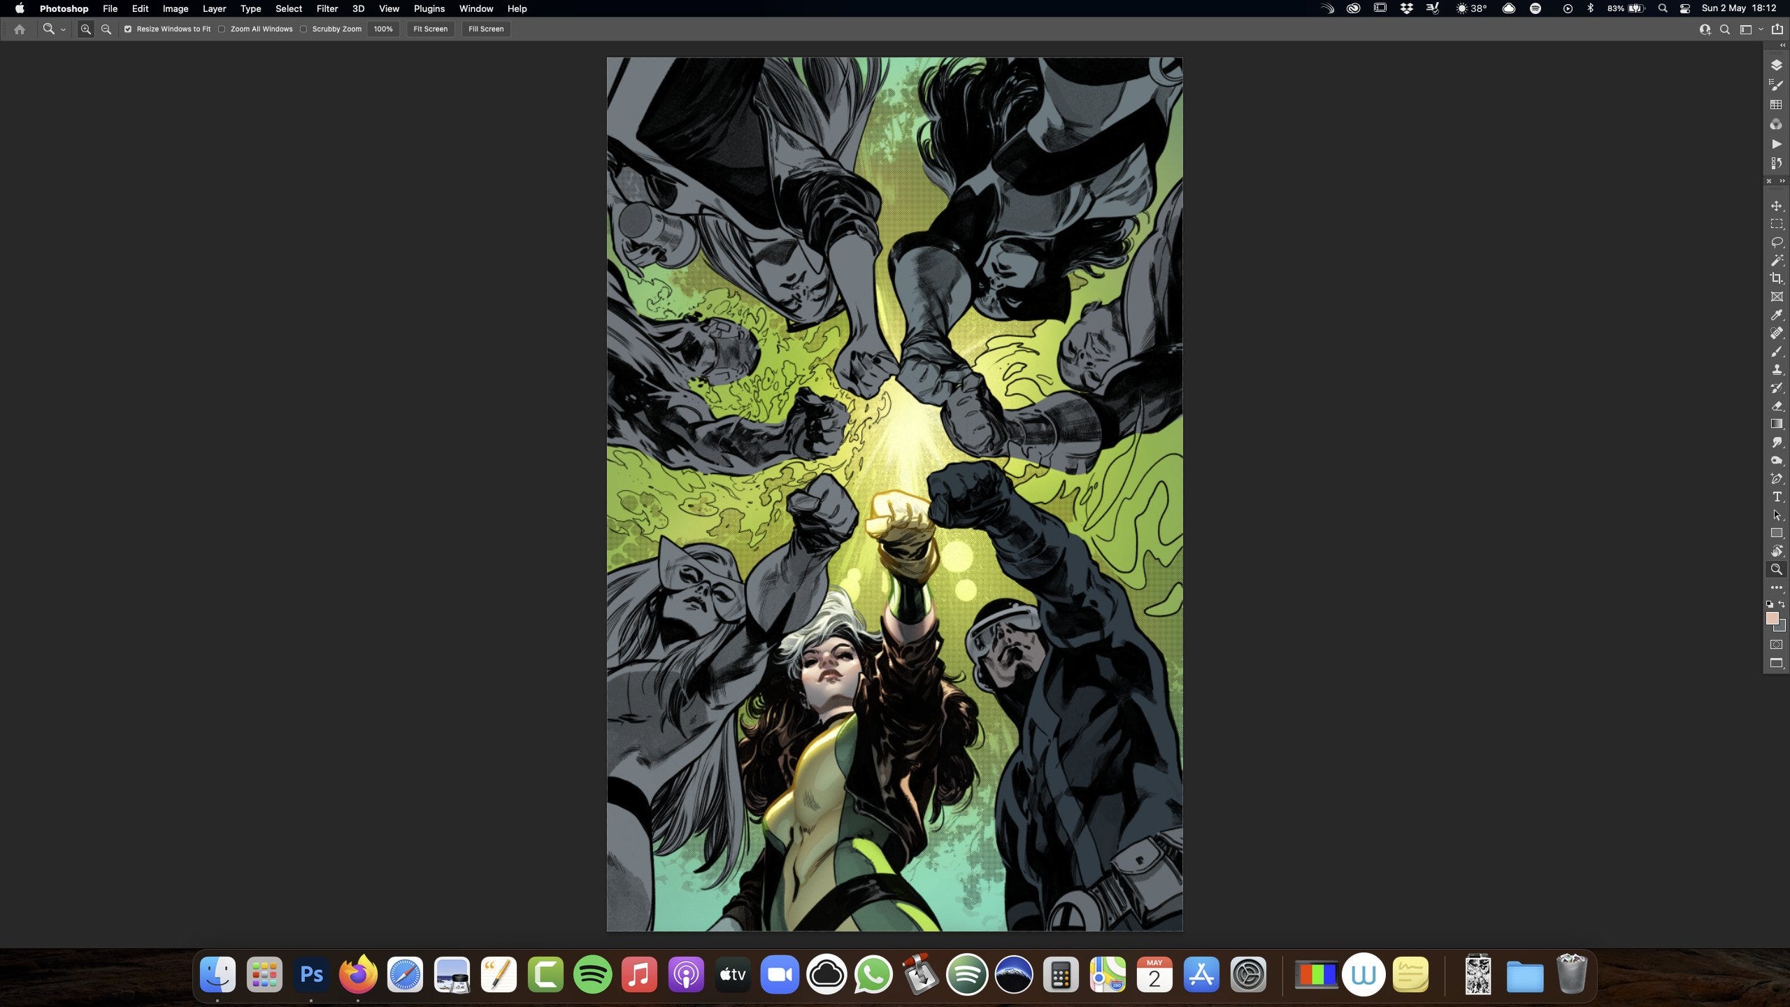Activate Zoom In mode button

pos(85,29)
